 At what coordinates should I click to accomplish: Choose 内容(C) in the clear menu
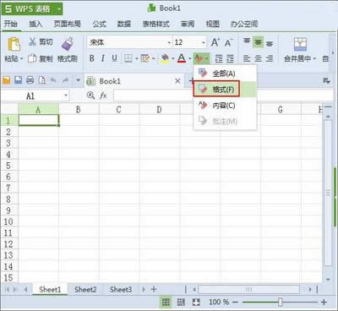pos(225,106)
